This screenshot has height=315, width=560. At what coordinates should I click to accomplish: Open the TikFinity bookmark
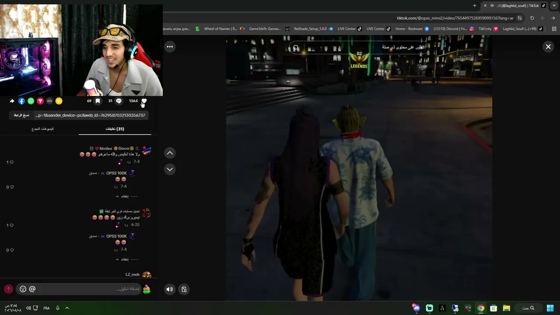point(488,29)
